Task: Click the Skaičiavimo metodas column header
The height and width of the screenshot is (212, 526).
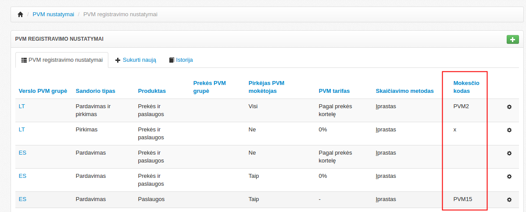Action: pos(404,91)
